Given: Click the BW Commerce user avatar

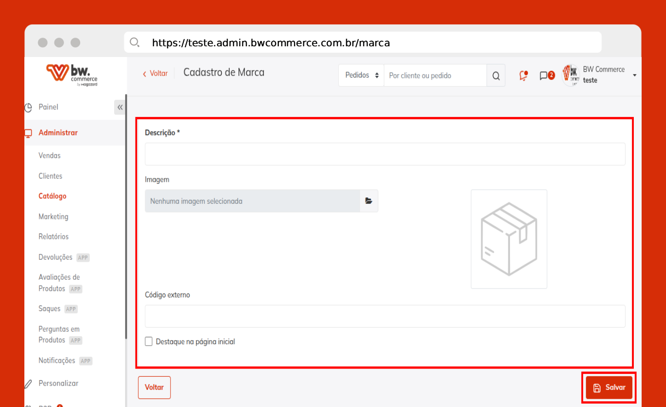Looking at the screenshot, I should tap(570, 75).
